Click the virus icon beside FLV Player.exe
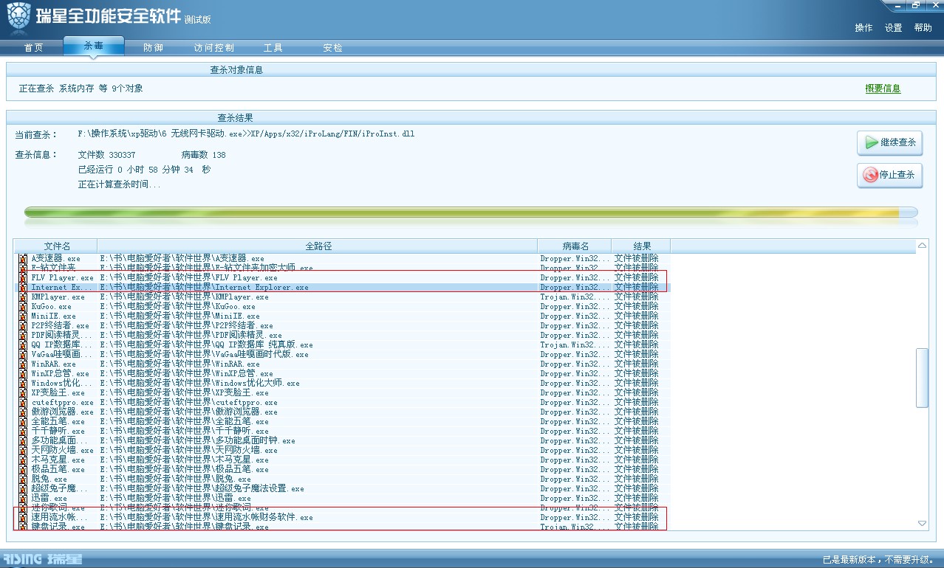This screenshot has height=568, width=944. 23,278
